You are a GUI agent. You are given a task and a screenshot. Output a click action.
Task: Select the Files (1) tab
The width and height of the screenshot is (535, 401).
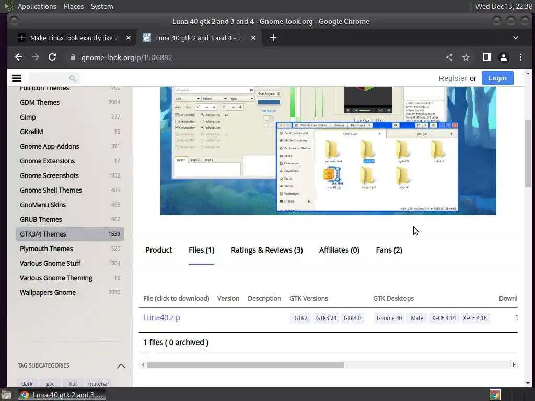point(201,250)
